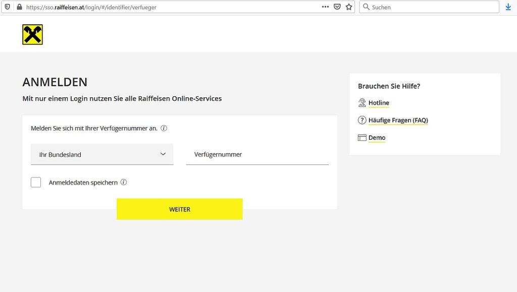
Task: Enable Anmeldedaten speichern checkbox
Action: click(x=36, y=182)
